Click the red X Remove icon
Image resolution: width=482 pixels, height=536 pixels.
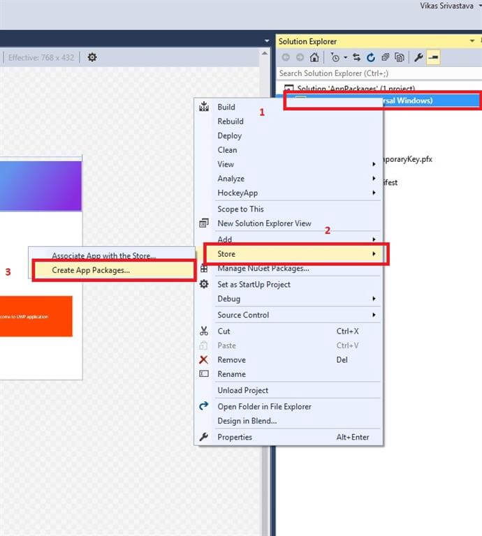pyautogui.click(x=203, y=359)
